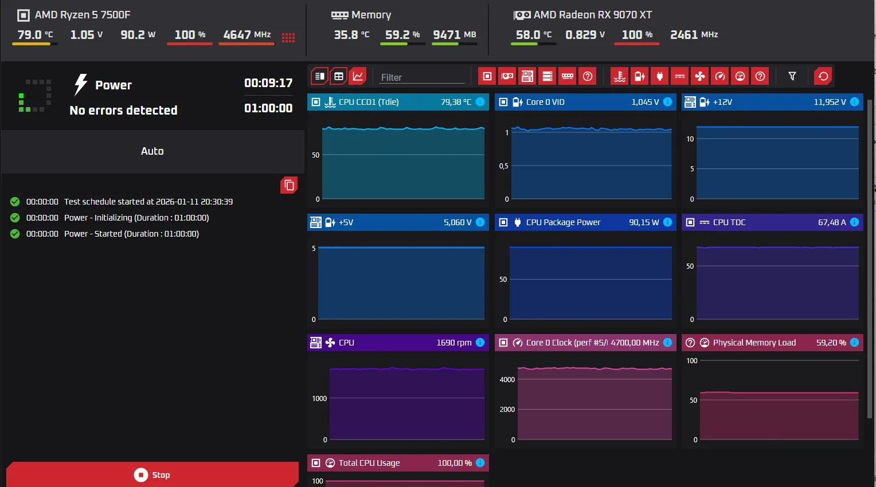Click the current (amperage) sensor filter icon

pos(680,76)
